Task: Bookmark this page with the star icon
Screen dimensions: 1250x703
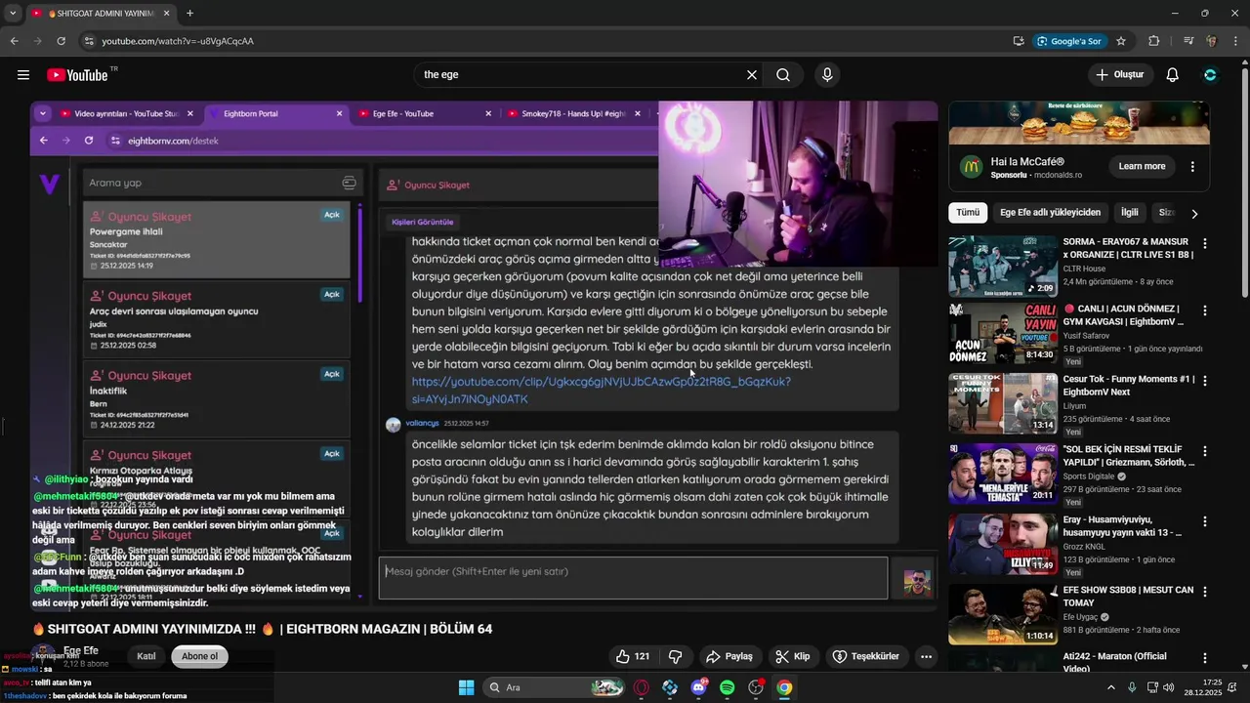Action: click(1121, 41)
